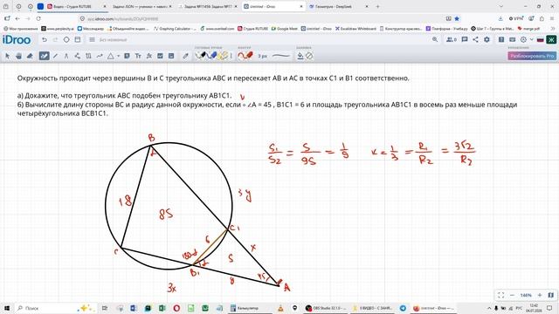Toggle fullscreen board view
This screenshot has height=314, width=559.
[x=500, y=295]
